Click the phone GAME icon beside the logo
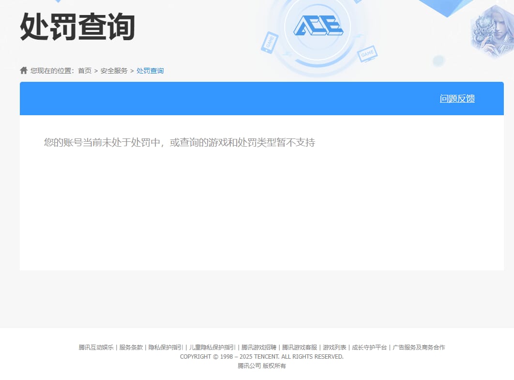The width and height of the screenshot is (514, 380). point(269,42)
